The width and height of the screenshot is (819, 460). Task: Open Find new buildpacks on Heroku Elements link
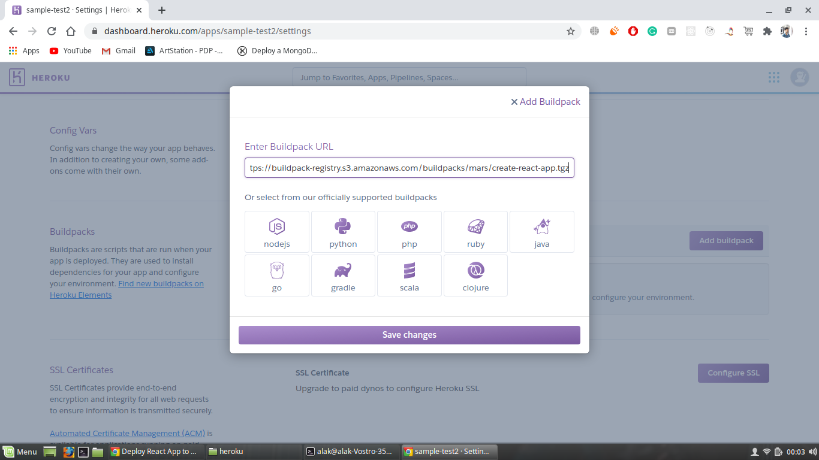click(127, 289)
